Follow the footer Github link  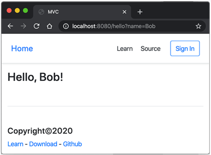tap(72, 144)
